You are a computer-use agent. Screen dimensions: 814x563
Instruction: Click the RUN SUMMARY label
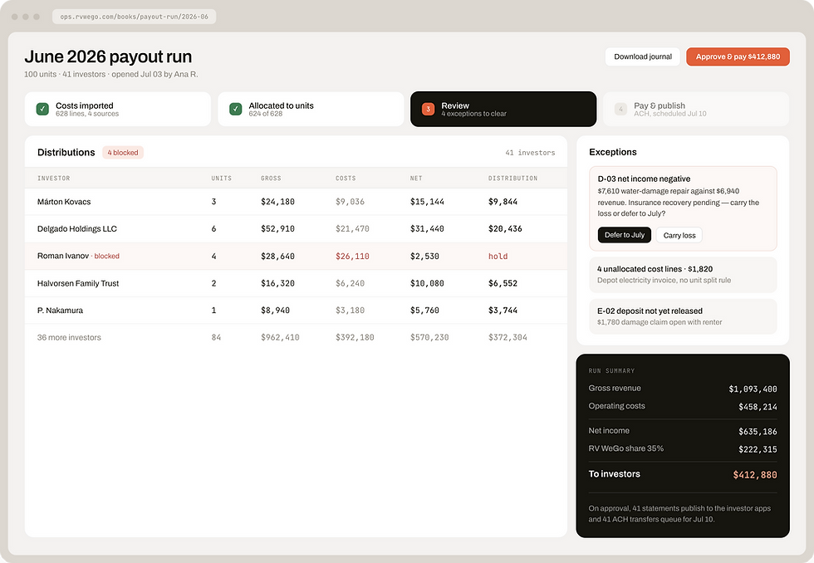(611, 371)
